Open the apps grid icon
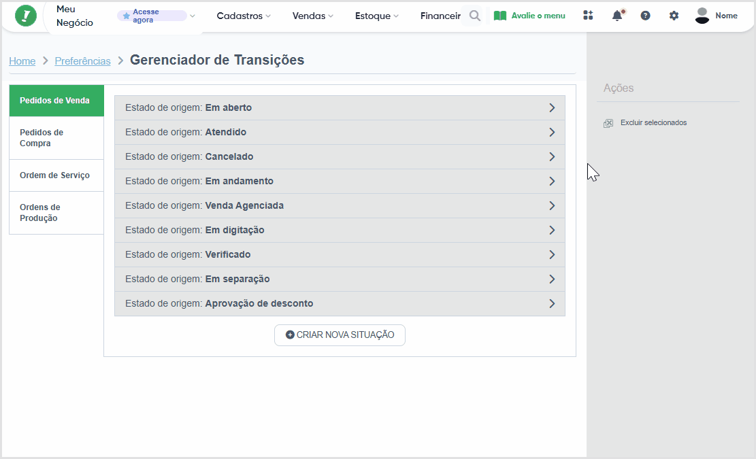Viewport: 756px width, 459px height. (588, 16)
